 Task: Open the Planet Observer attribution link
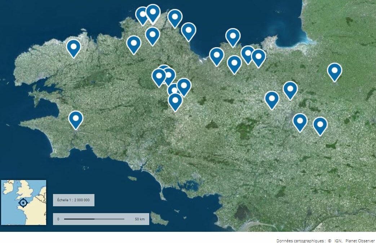tap(360, 240)
